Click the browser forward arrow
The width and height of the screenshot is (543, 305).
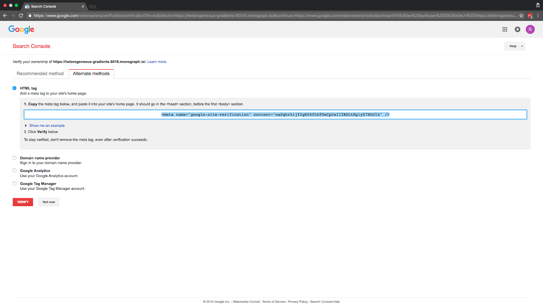click(13, 16)
